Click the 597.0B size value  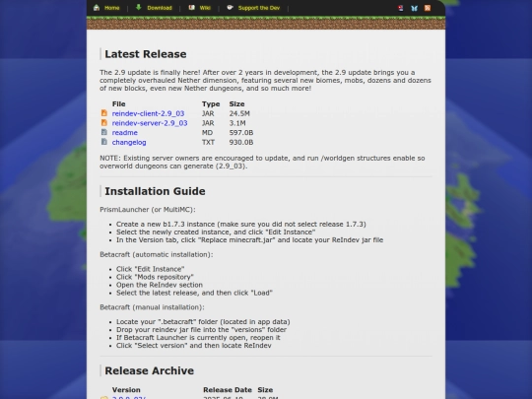coord(241,133)
